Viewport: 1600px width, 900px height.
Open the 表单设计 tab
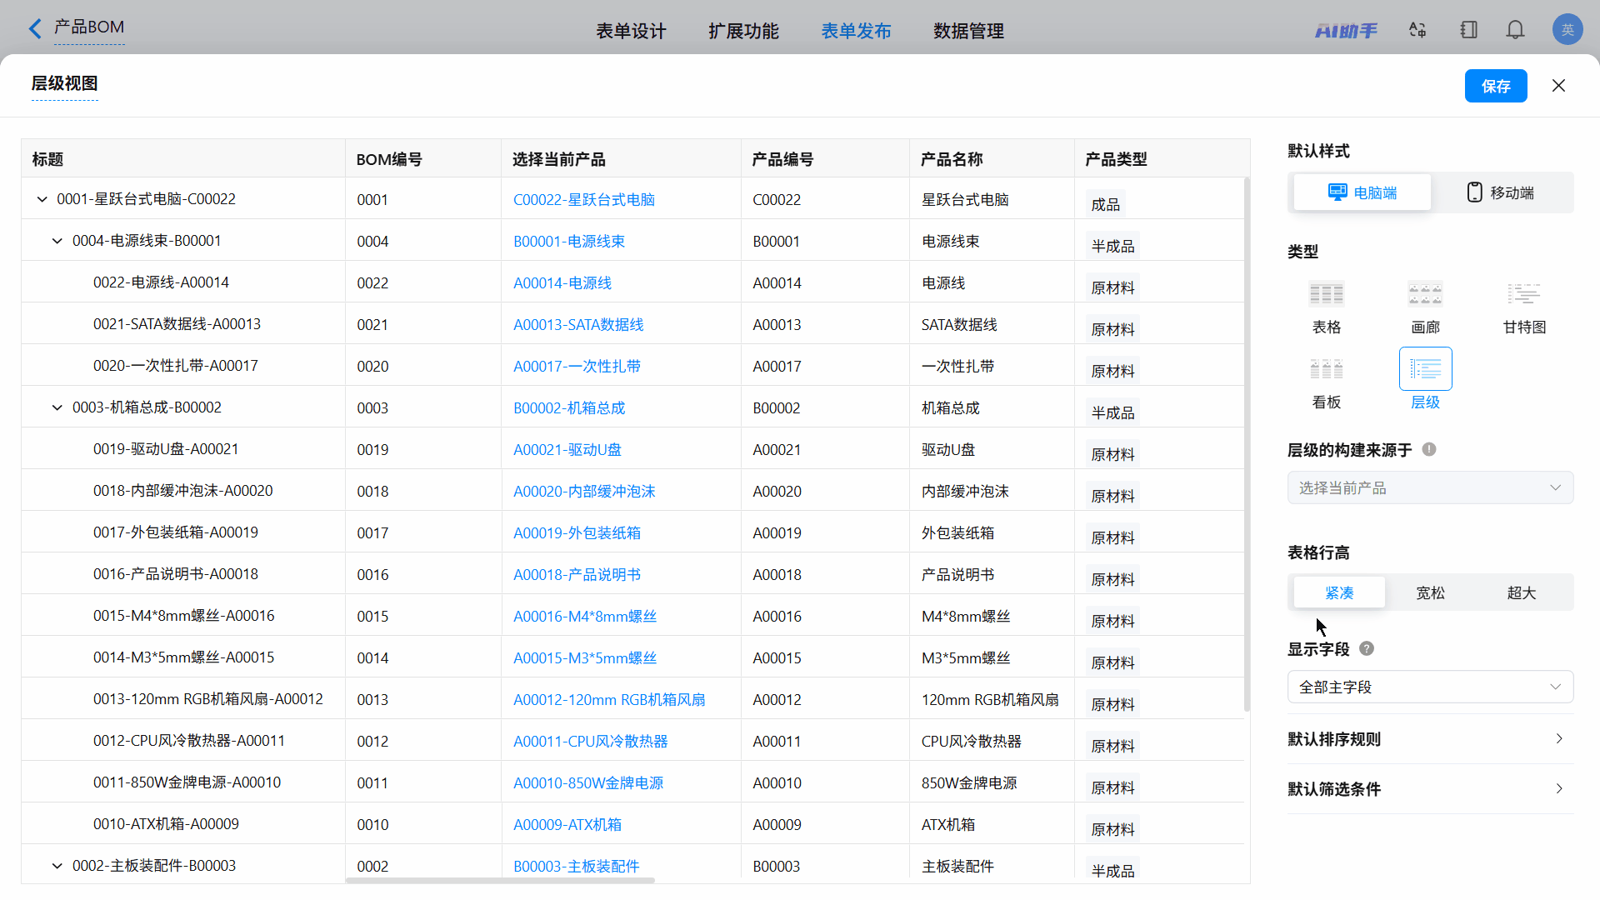(x=631, y=31)
